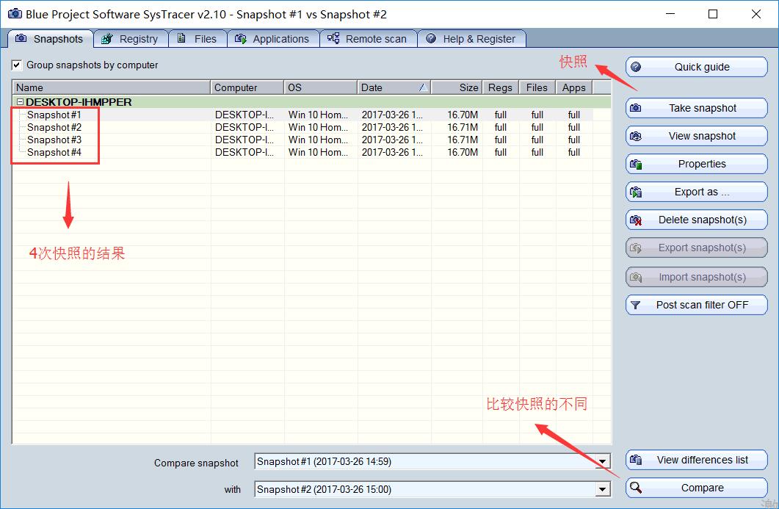Screen dimensions: 779x509
Task: Collapse the DESKTOP-IHMPPER group
Action: pyautogui.click(x=21, y=101)
